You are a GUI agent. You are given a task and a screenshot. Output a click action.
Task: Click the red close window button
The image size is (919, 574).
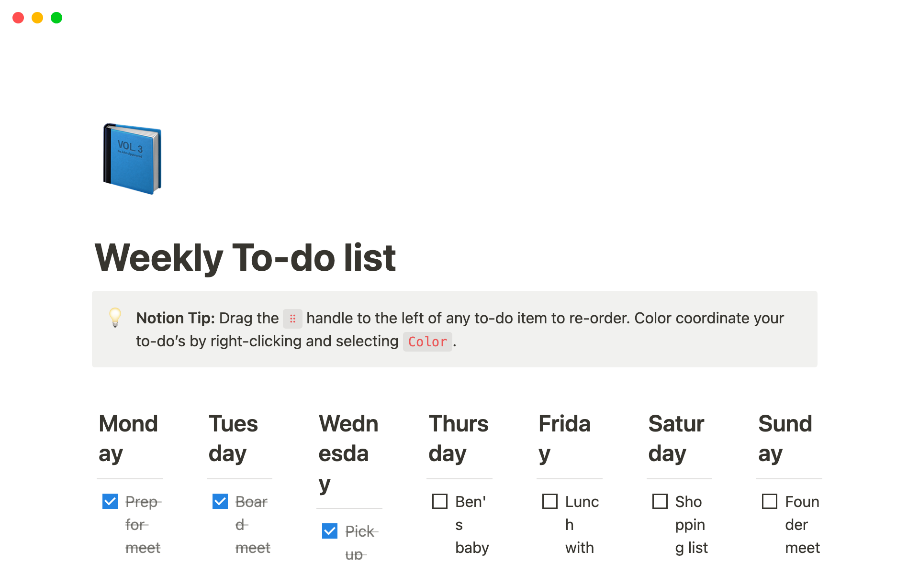point(18,18)
